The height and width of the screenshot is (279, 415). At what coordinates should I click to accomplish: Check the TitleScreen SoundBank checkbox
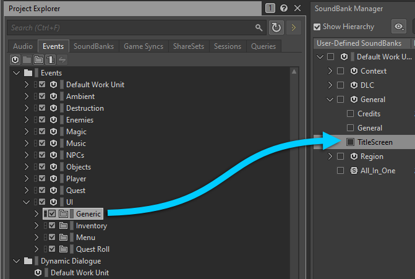pos(350,142)
